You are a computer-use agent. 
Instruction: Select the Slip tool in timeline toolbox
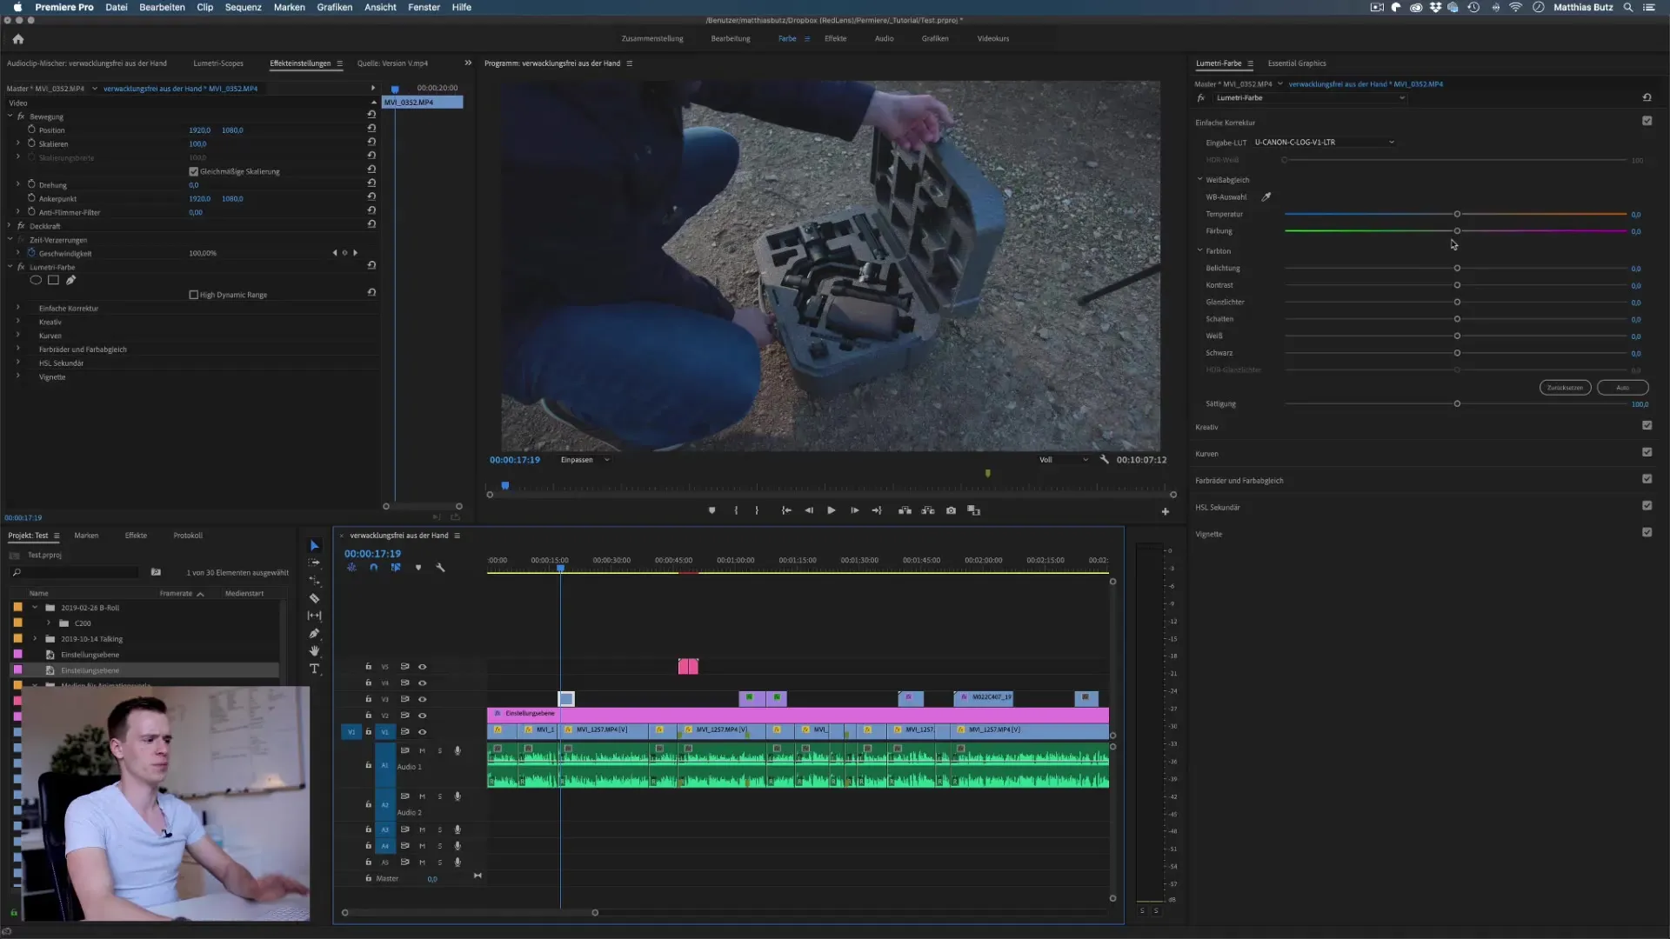coord(315,616)
